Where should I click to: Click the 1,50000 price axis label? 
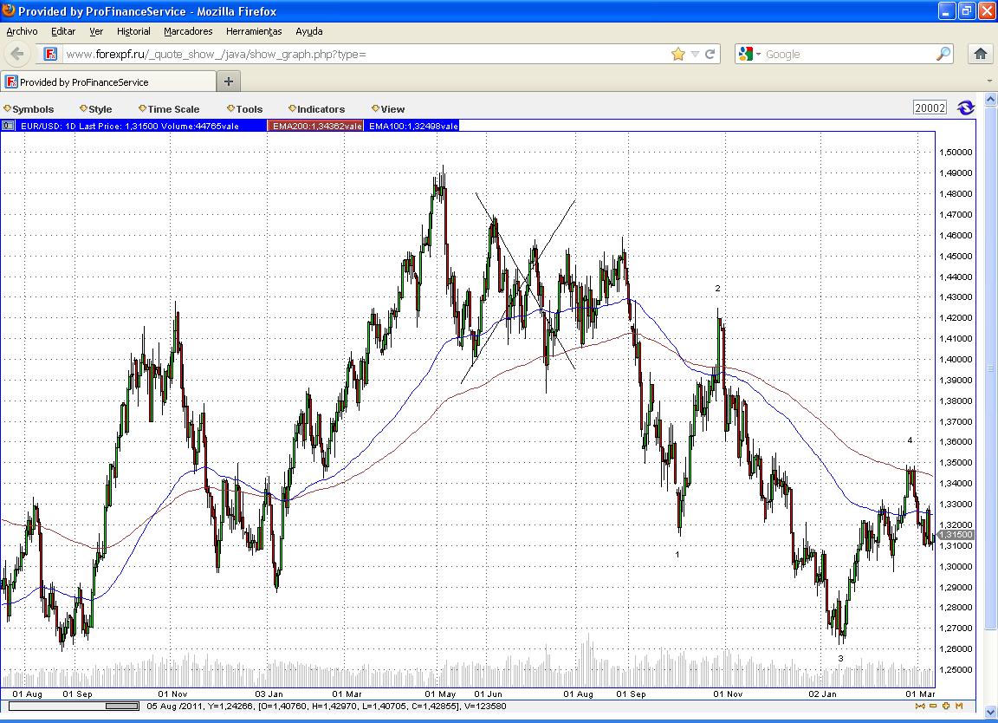956,152
